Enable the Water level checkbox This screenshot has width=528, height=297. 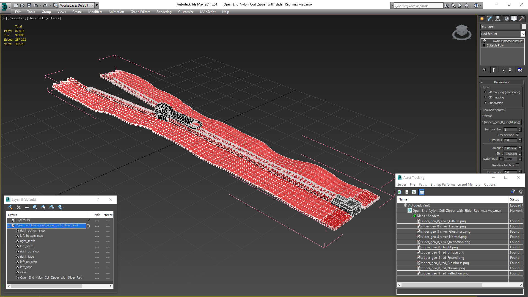click(501, 159)
